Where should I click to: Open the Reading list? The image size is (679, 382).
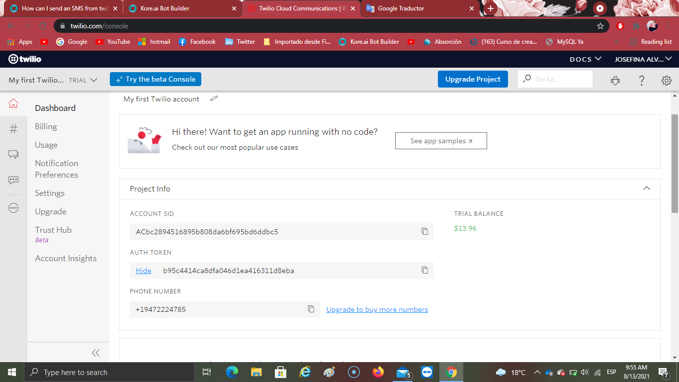(651, 42)
